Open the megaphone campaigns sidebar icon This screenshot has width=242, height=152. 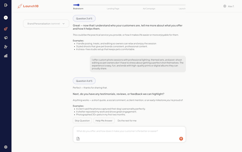coord(6,38)
